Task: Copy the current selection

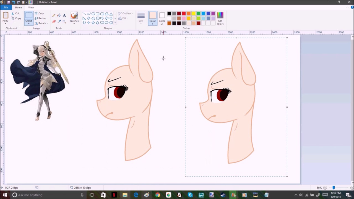Action: 16,18
